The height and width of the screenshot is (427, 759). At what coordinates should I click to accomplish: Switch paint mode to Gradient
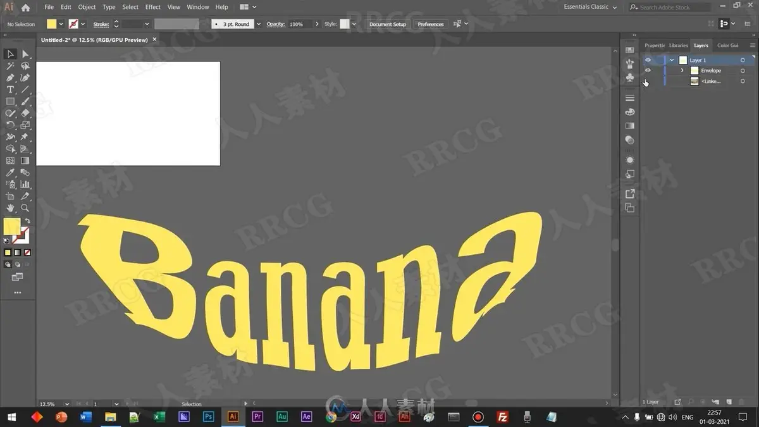tap(17, 252)
